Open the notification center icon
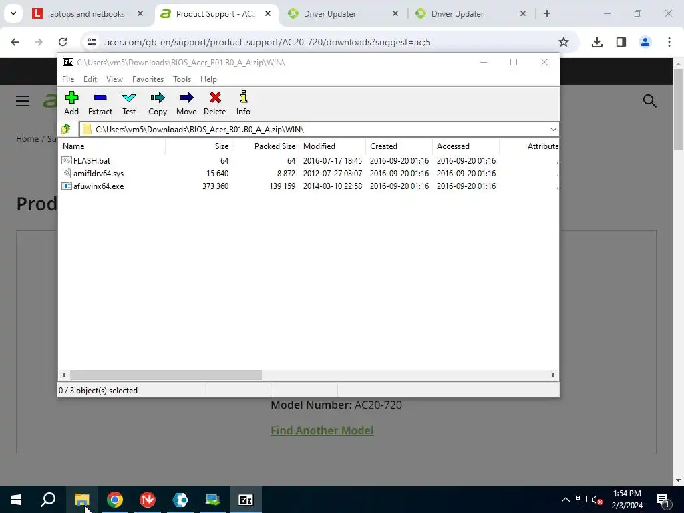684x513 pixels. point(663,500)
